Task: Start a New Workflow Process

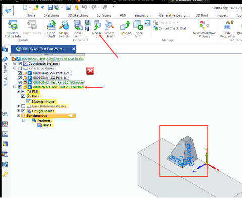Action: 204,25
